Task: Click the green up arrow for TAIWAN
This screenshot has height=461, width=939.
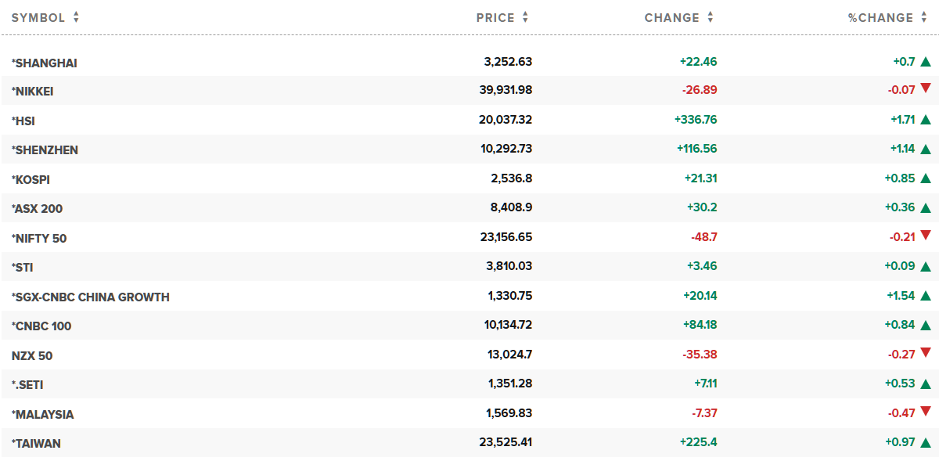Action: coord(926,443)
